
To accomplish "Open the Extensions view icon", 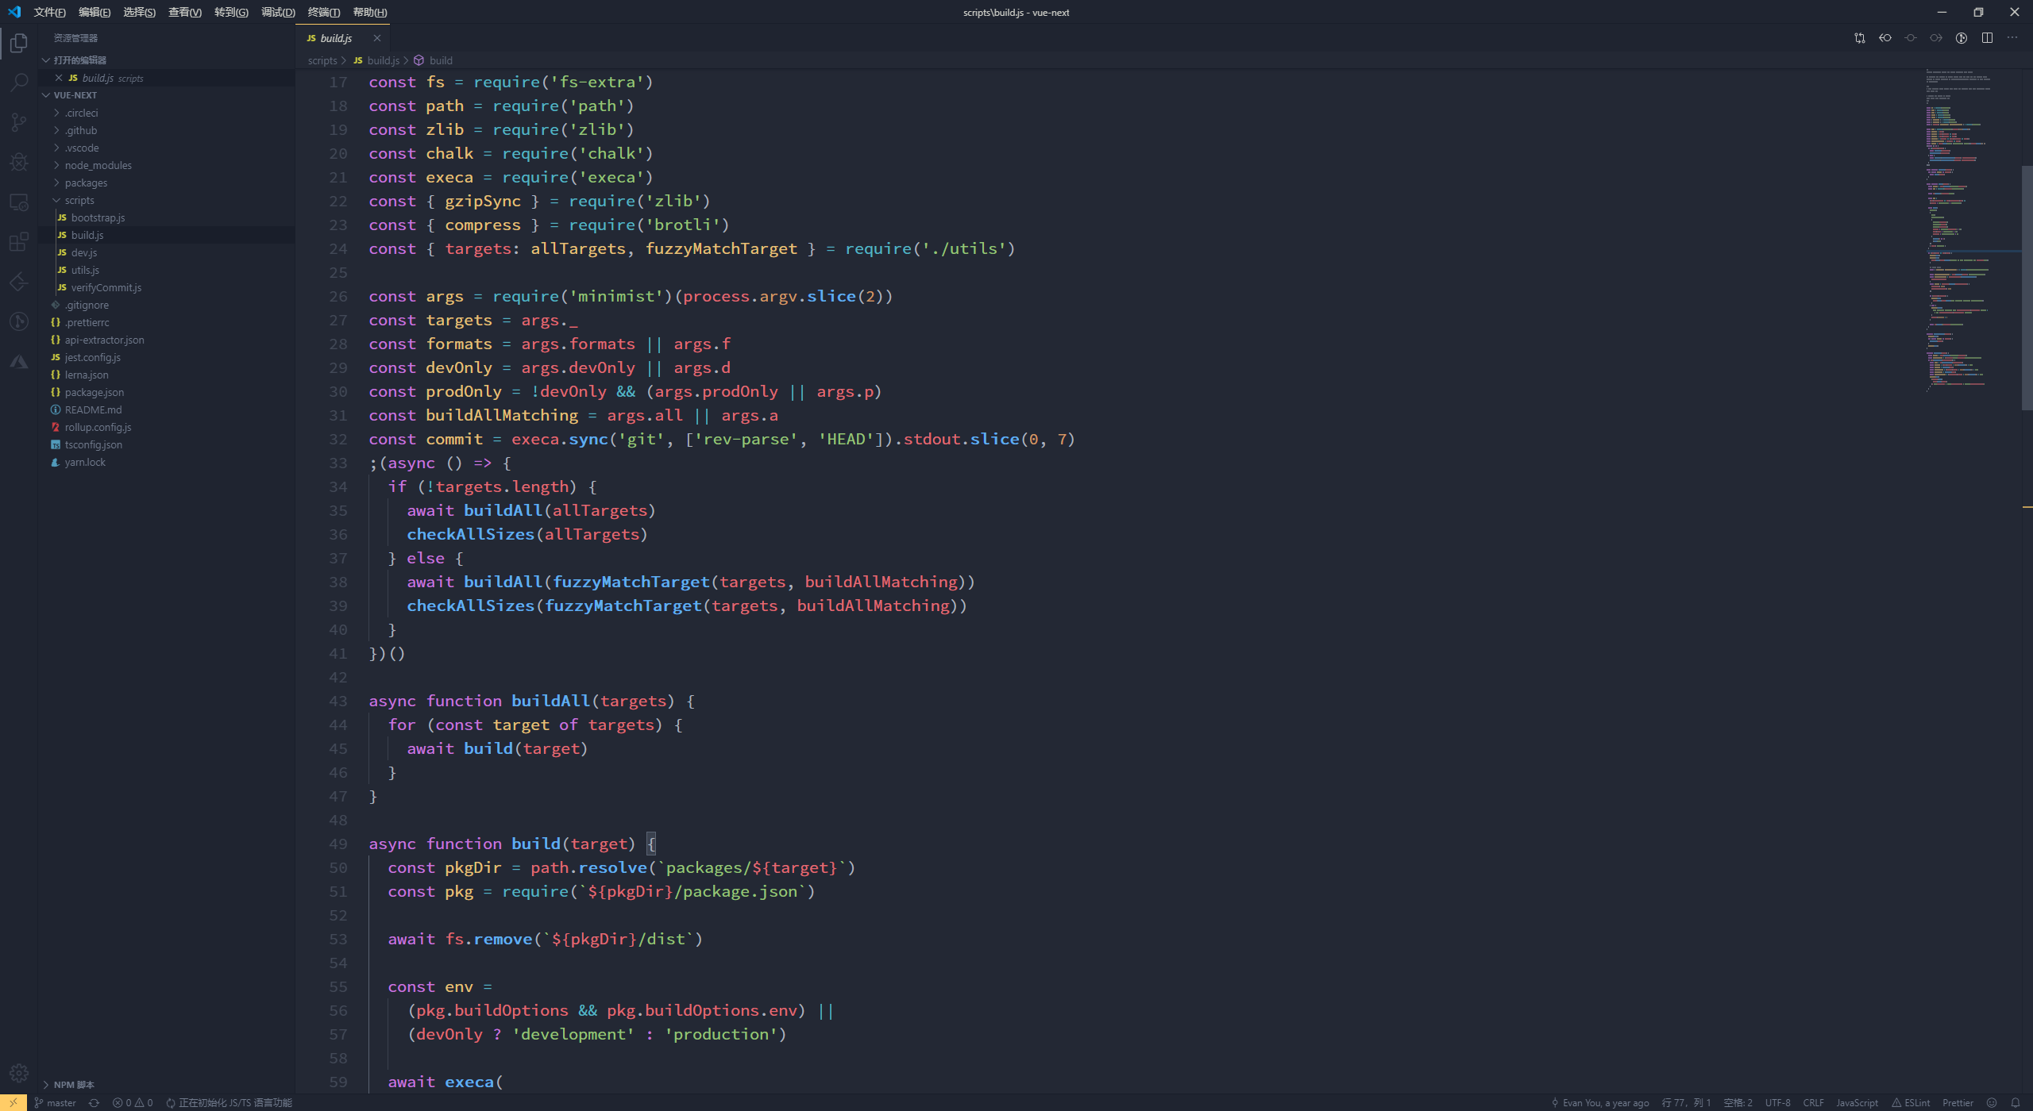I will (19, 242).
